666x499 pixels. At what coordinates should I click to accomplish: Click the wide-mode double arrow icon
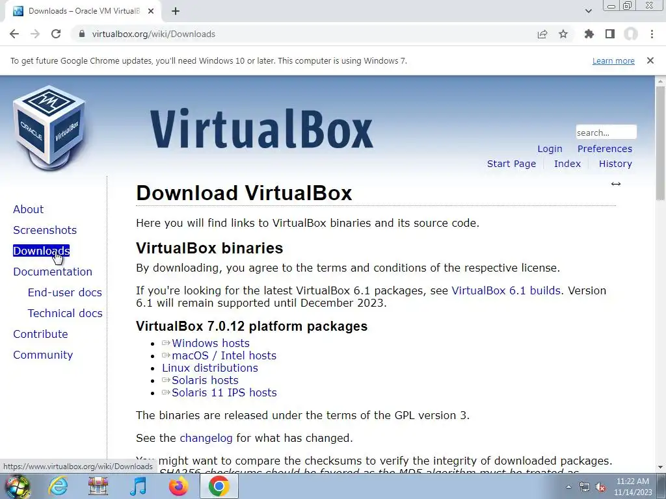616,184
